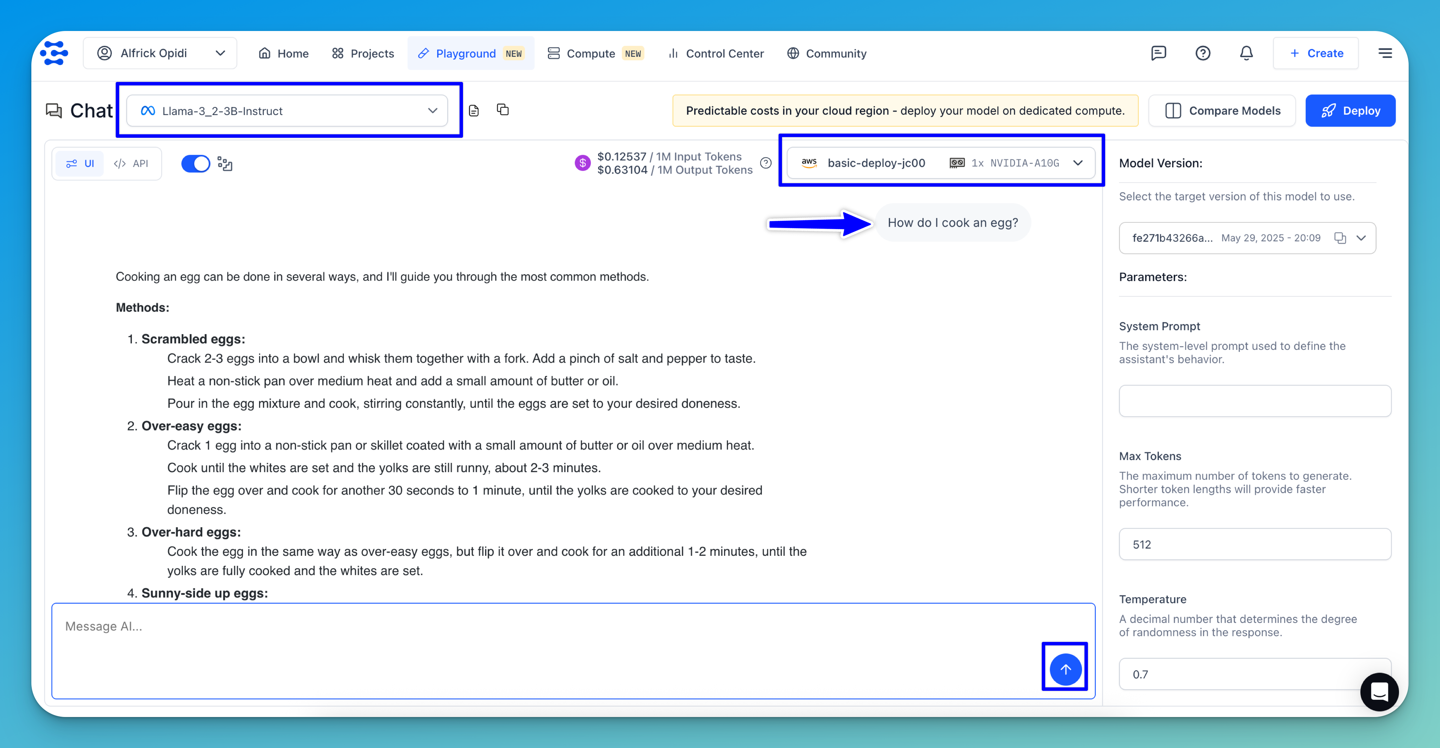
Task: Open the Alfrick Opidi account dropdown
Action: [x=160, y=53]
